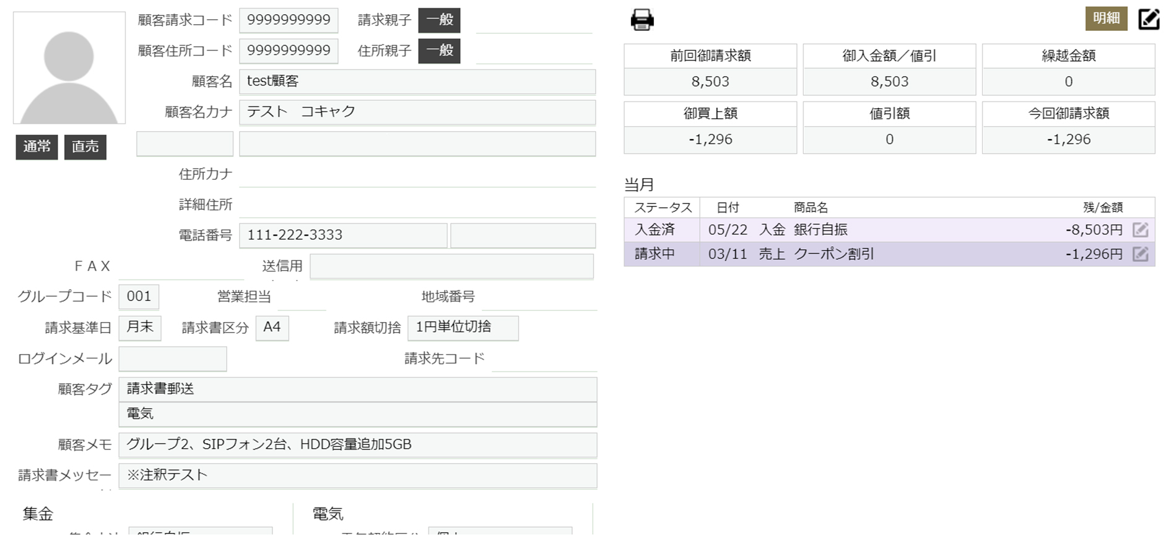Click the 営業担当 field
The height and width of the screenshot is (536, 1174).
coord(302,297)
